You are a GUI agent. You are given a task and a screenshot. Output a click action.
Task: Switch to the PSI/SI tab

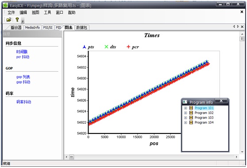pyautogui.click(x=48, y=27)
